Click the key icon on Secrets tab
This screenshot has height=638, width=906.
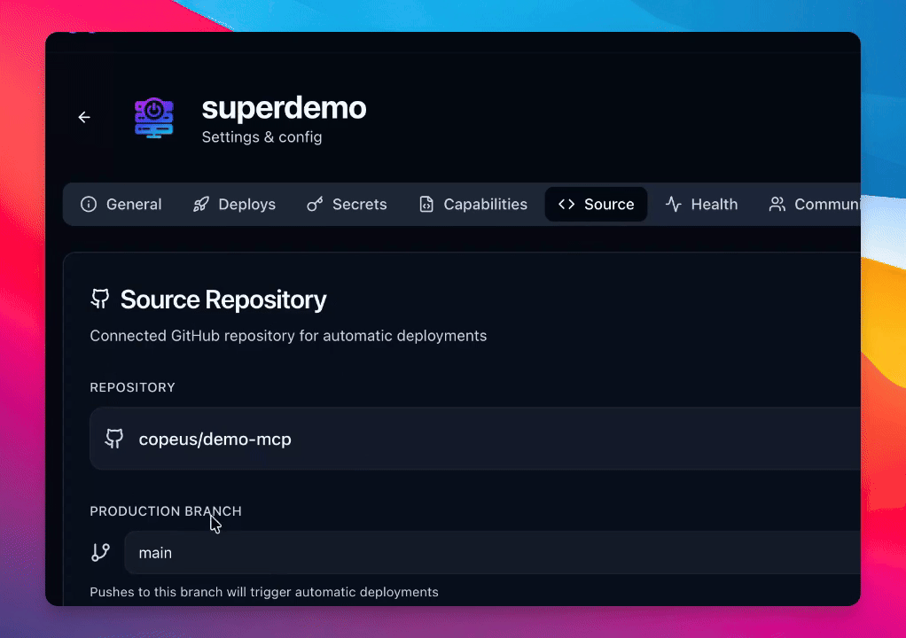(315, 205)
